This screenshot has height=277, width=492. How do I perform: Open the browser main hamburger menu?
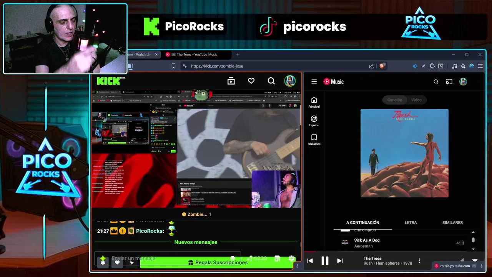(480, 66)
